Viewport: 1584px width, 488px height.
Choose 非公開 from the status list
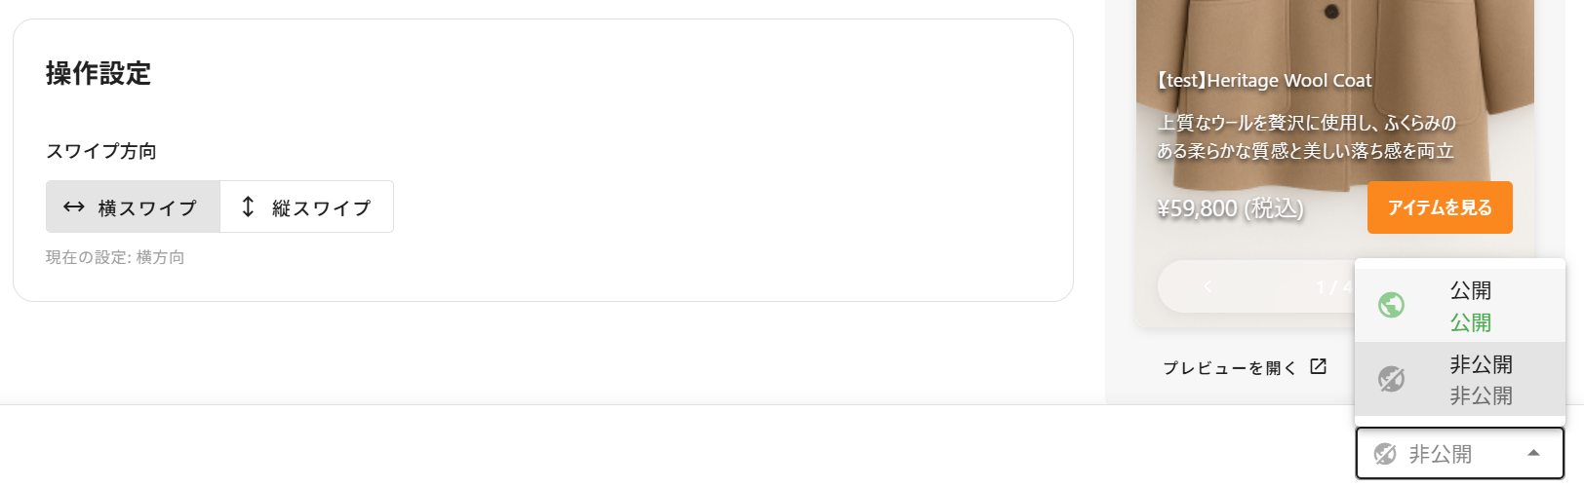[x=1481, y=379]
